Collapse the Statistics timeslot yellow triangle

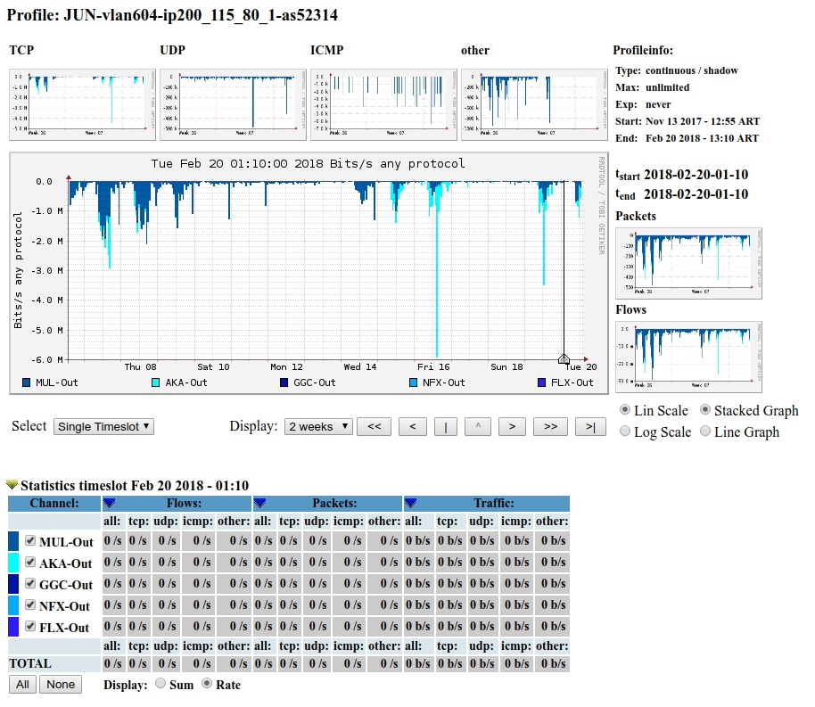pos(12,485)
